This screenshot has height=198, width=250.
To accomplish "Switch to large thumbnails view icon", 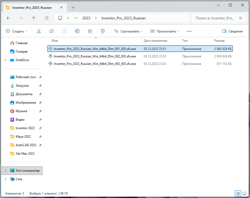I will click(244, 193).
